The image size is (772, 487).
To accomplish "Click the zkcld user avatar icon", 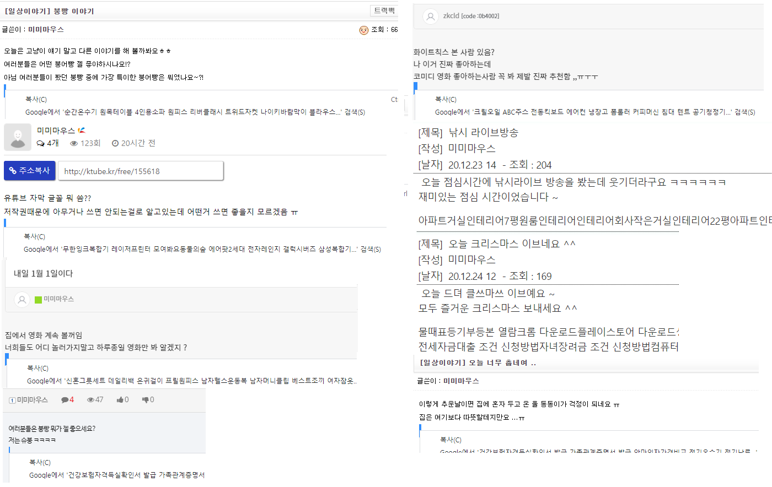I will 430,17.
